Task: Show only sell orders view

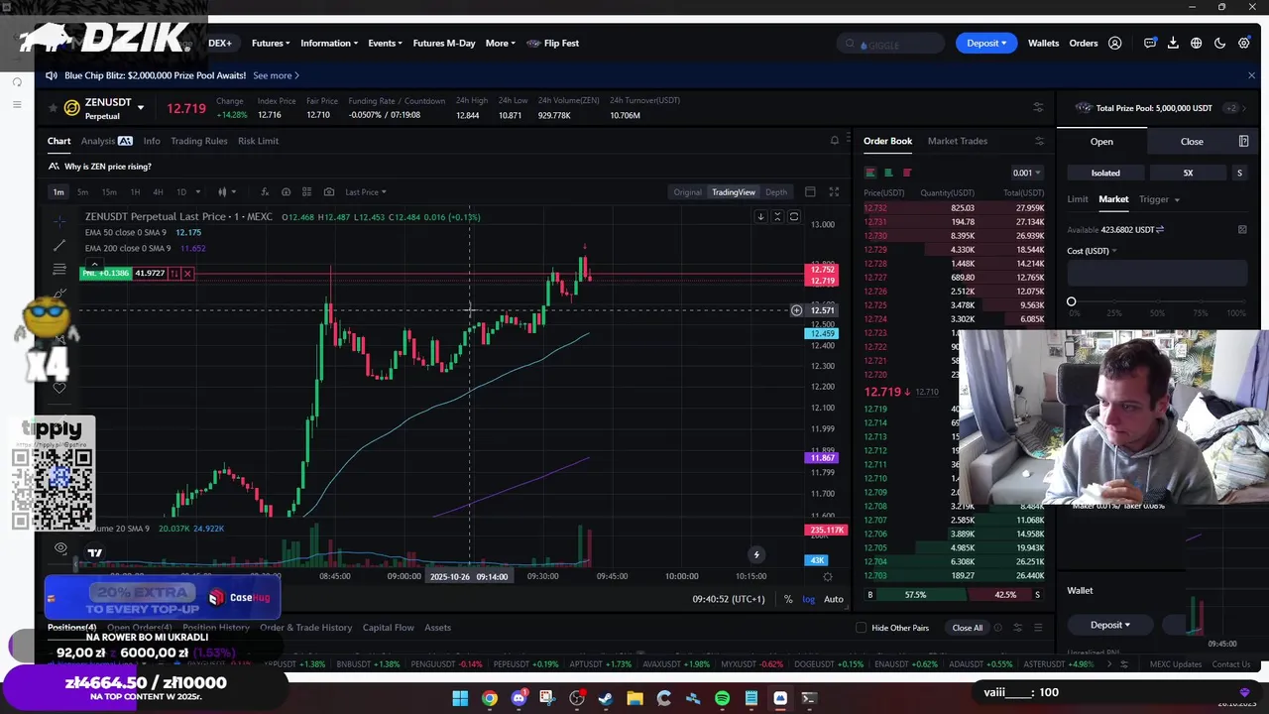Action: point(906,173)
